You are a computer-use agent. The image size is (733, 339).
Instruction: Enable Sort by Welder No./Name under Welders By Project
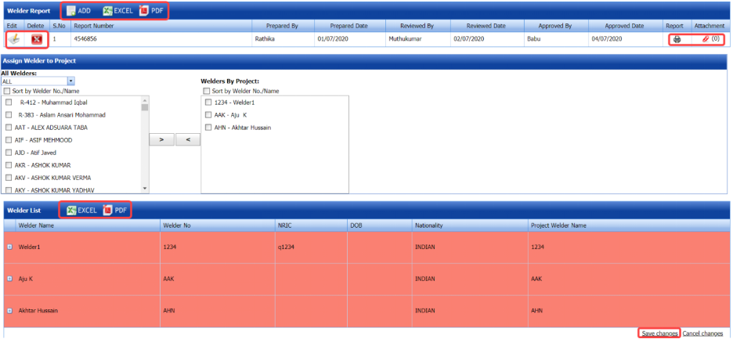pyautogui.click(x=207, y=91)
